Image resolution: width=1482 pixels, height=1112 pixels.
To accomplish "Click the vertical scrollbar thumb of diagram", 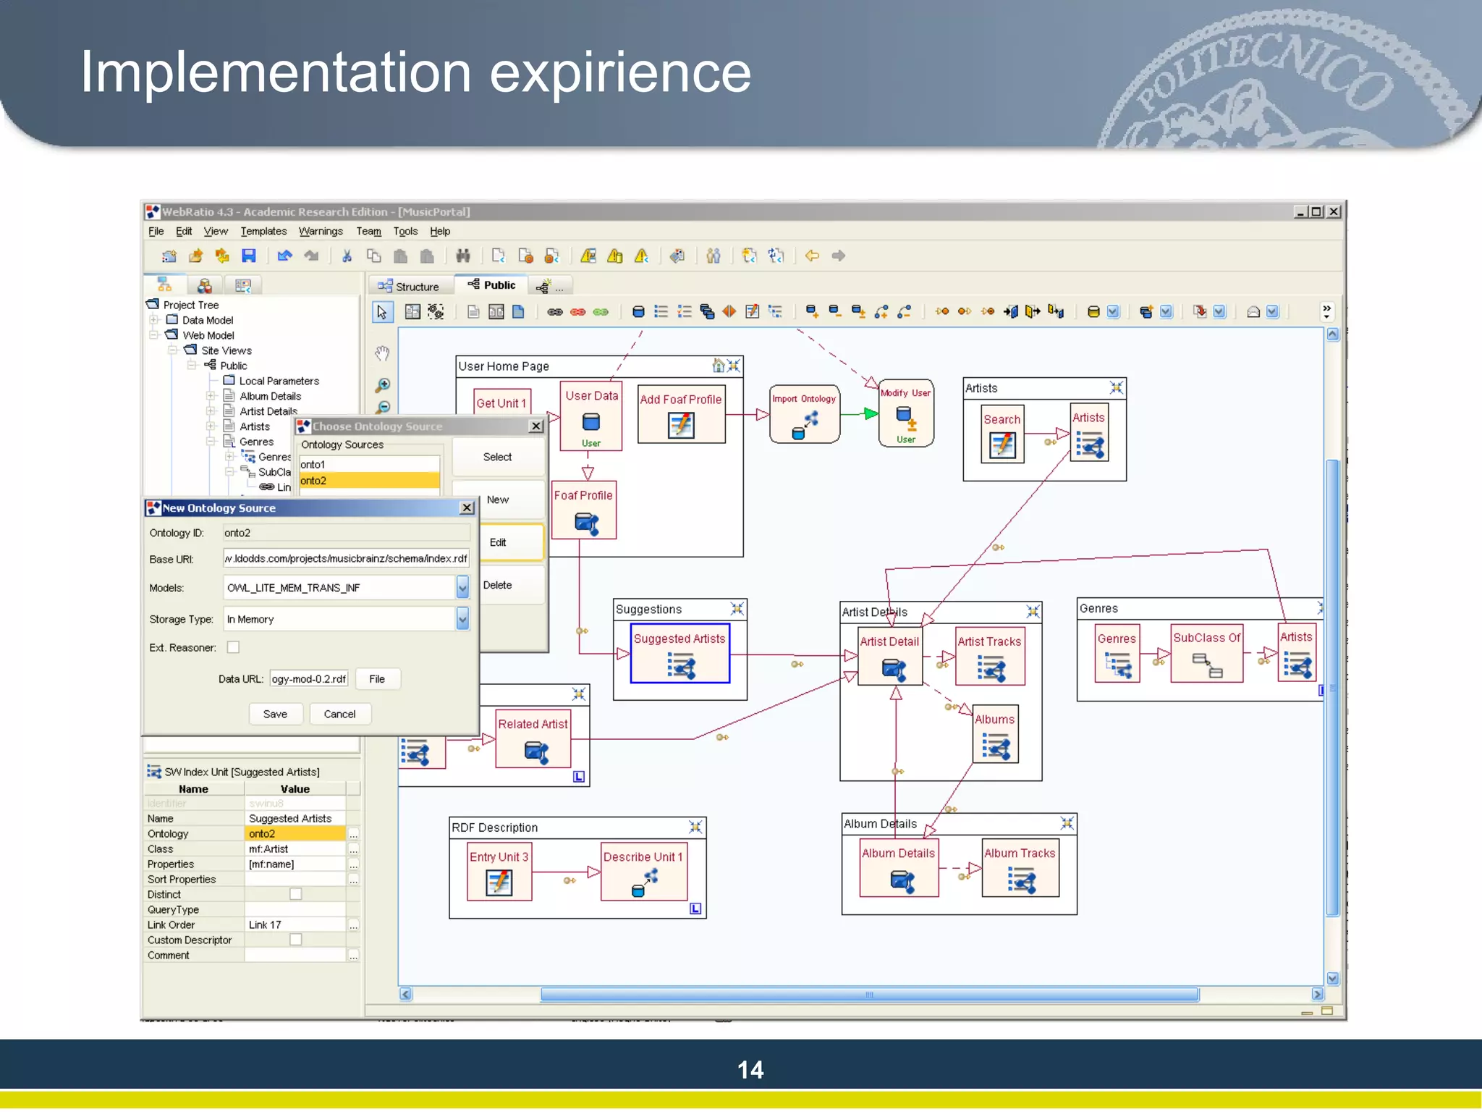I will [x=1333, y=688].
